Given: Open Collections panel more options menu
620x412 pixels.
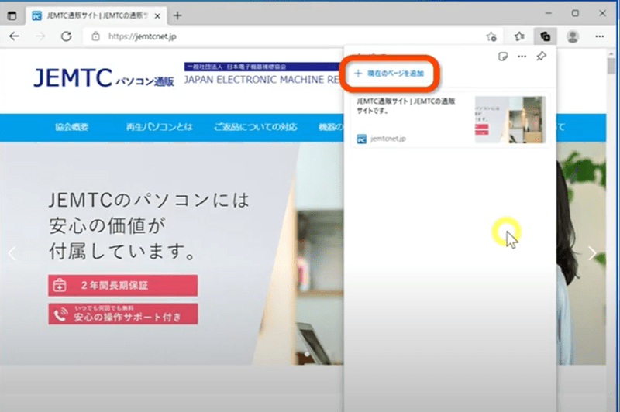Looking at the screenshot, I should [x=522, y=57].
